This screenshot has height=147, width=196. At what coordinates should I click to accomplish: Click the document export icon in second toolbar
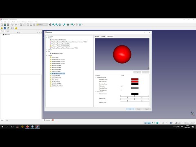tap(8, 28)
